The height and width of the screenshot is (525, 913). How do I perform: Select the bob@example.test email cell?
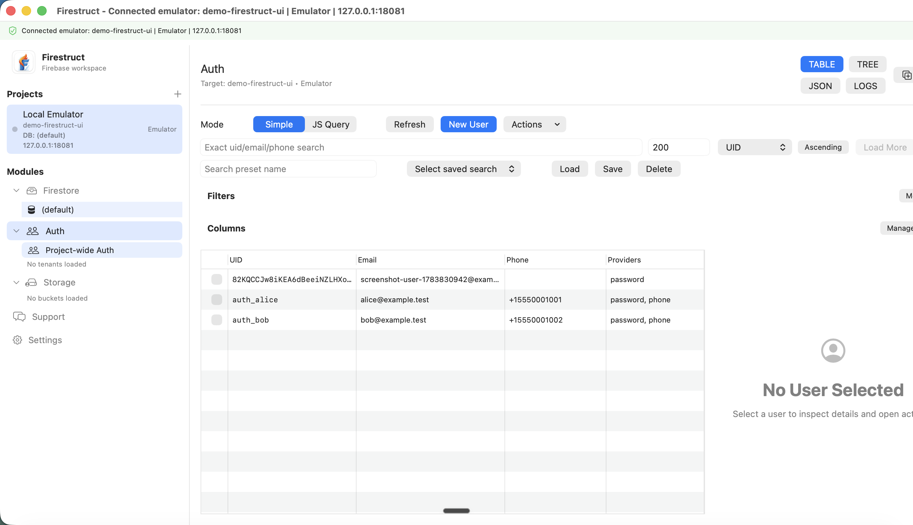pyautogui.click(x=430, y=320)
